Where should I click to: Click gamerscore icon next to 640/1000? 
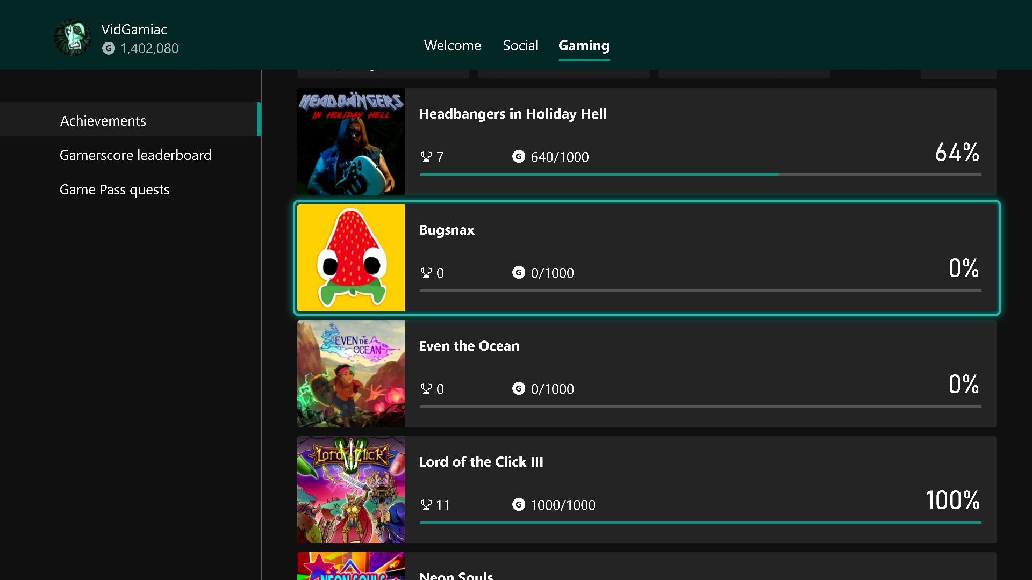tap(518, 157)
